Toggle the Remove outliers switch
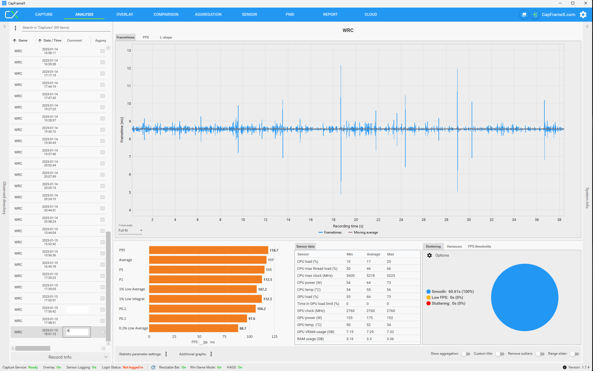This screenshot has height=371, width=593. click(x=540, y=354)
